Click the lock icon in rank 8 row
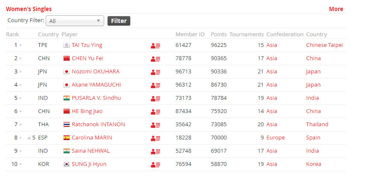This screenshot has width=386, height=177. click(29, 138)
